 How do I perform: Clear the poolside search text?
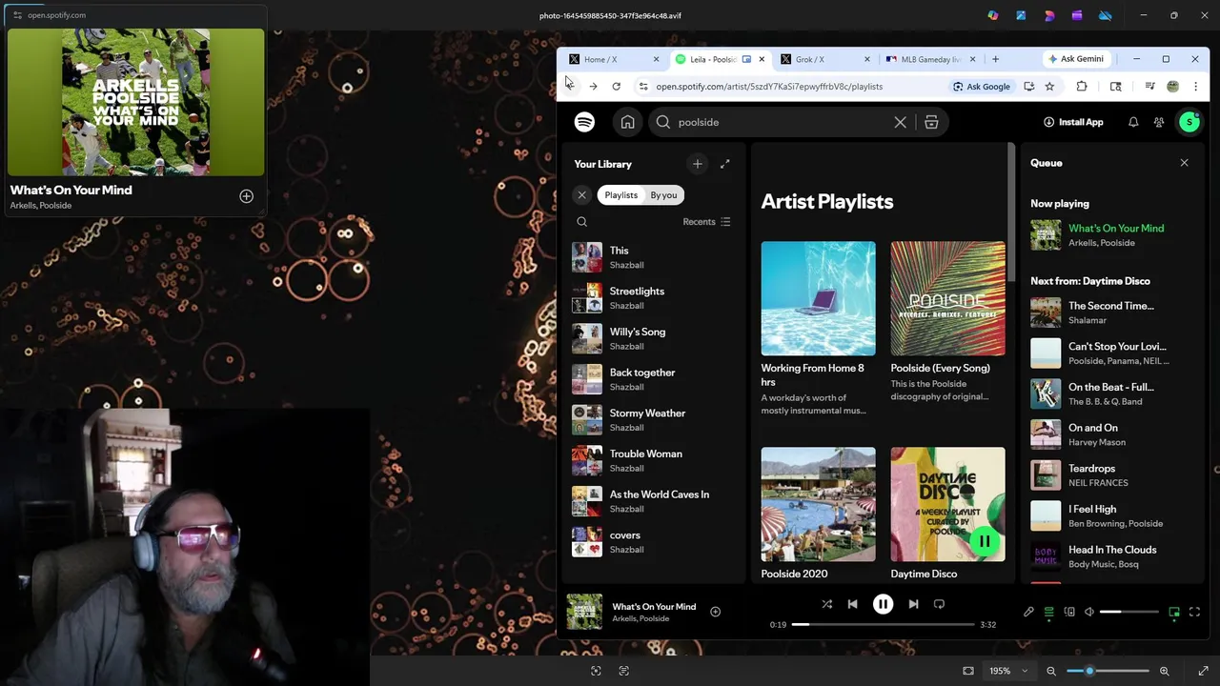(900, 122)
